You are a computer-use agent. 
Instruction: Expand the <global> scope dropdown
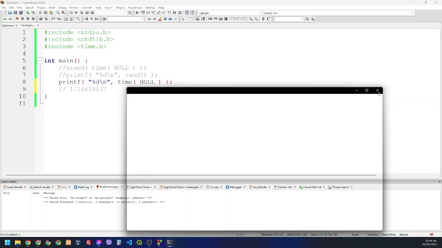coord(260,13)
